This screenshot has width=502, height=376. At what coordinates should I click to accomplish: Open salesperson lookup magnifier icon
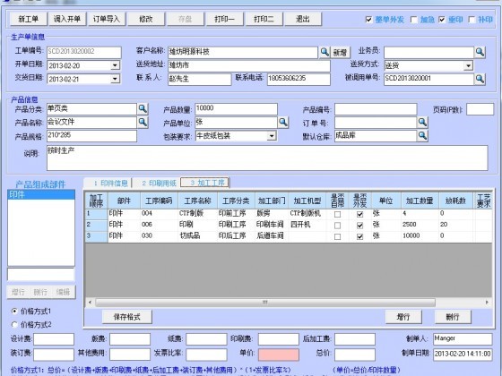tap(480, 52)
